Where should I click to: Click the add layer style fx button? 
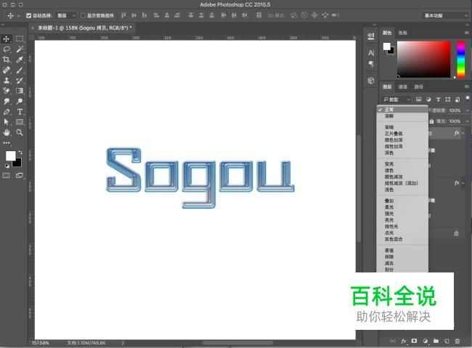[404, 341]
